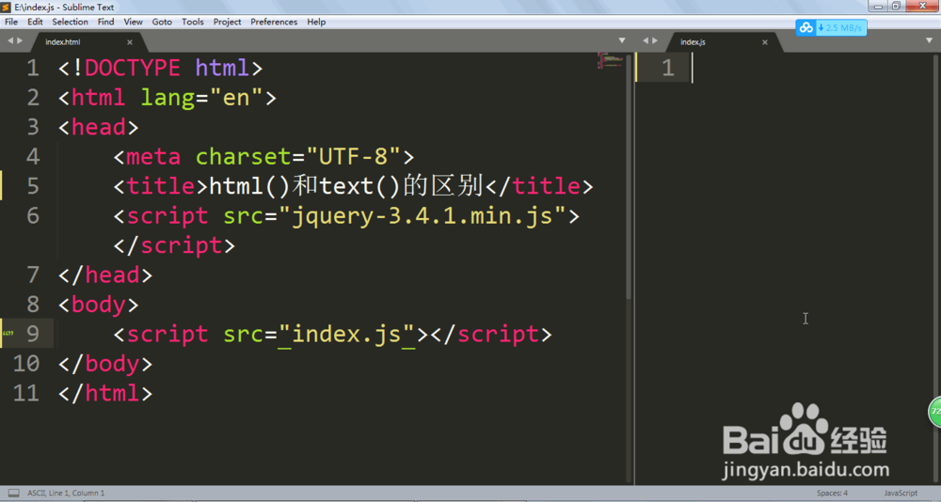The height and width of the screenshot is (502, 941).
Task: Close the index.html tab
Action: click(130, 42)
